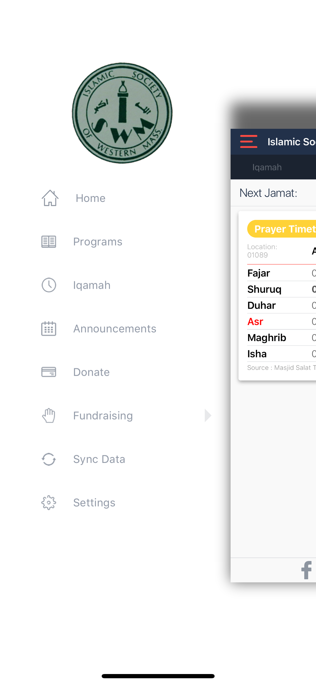Tap the house icon beside Home

(50, 198)
